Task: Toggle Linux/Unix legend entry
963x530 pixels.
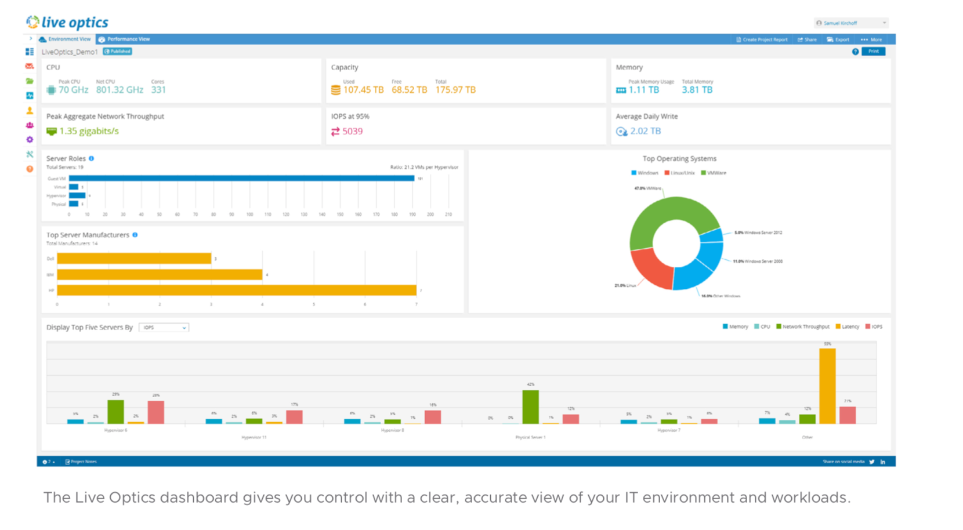Action: click(679, 173)
